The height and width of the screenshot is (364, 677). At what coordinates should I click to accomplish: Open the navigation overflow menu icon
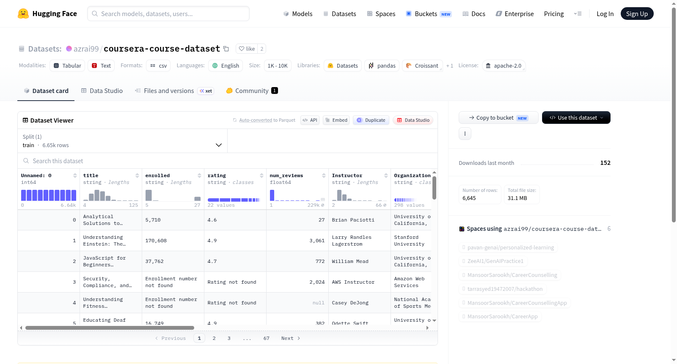point(578,14)
